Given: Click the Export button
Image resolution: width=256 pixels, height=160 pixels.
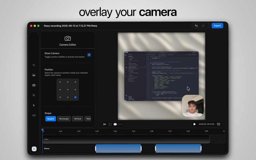Looking at the screenshot, I should pos(217,25).
